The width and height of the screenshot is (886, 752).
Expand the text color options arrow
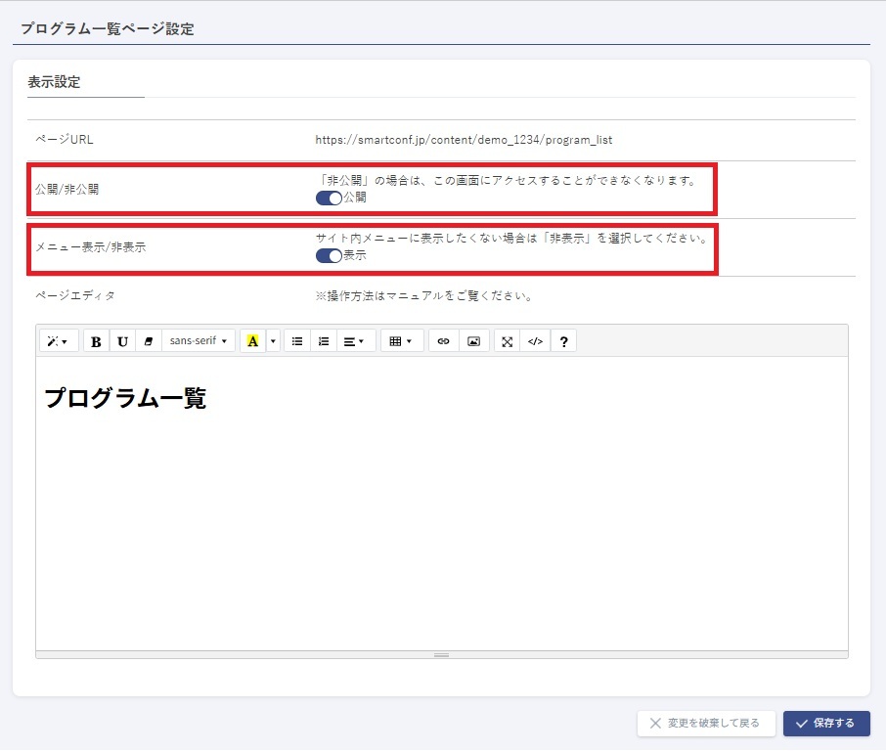[x=273, y=341]
